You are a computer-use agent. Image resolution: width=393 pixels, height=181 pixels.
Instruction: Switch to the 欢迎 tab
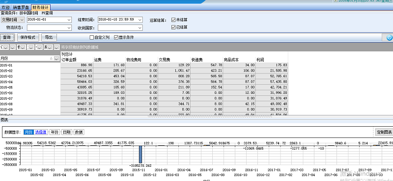click(6, 7)
